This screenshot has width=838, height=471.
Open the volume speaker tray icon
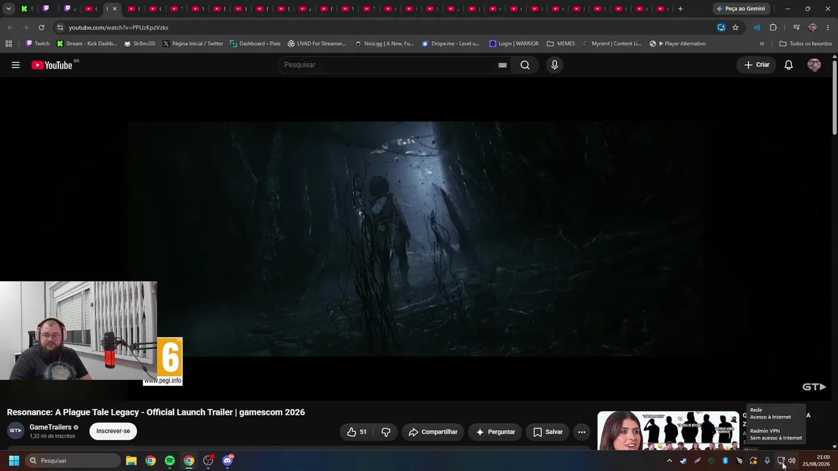(792, 461)
